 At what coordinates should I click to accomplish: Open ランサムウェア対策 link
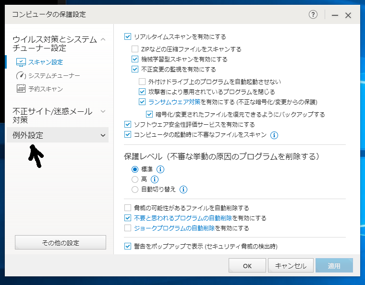(x=174, y=102)
